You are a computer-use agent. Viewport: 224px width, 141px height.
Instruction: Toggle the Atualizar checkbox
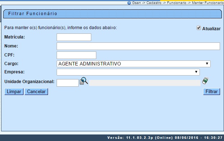point(199,28)
